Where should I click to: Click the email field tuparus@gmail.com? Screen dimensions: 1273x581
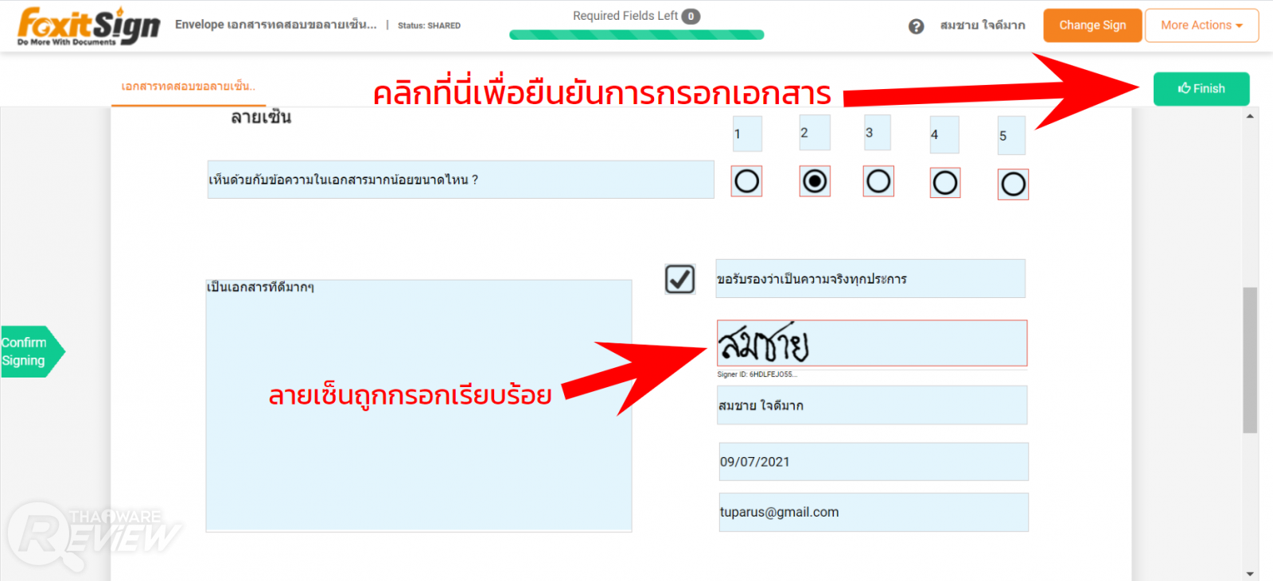tap(874, 513)
